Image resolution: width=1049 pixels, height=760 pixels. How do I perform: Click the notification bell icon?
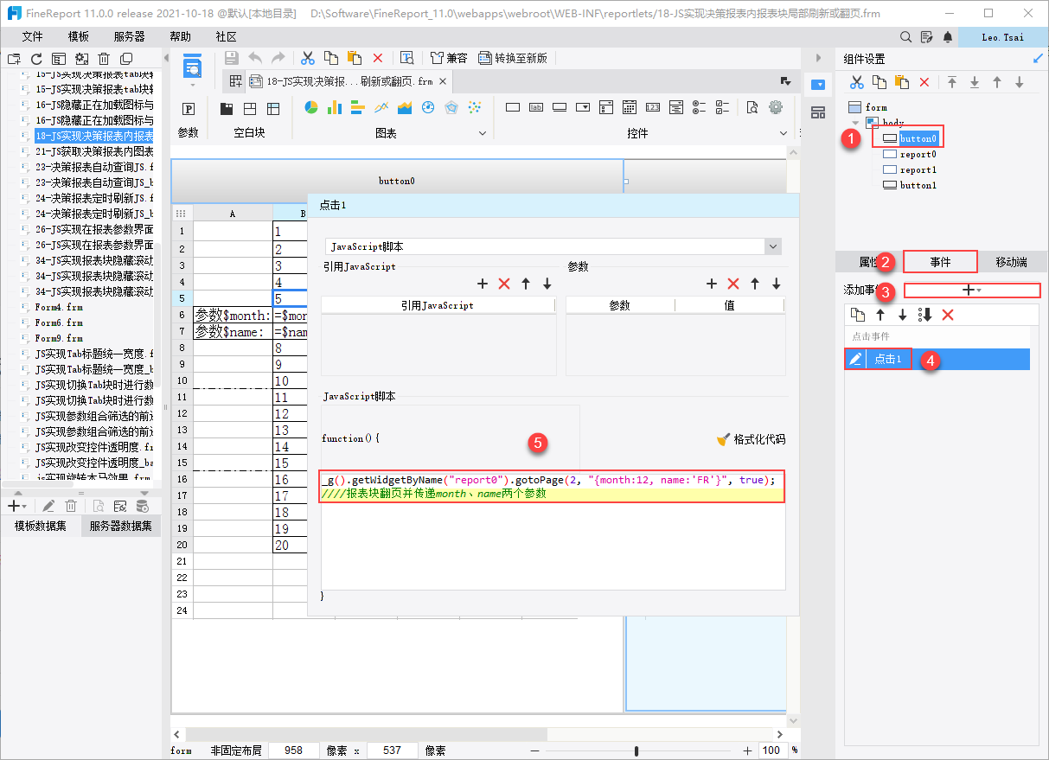point(948,37)
